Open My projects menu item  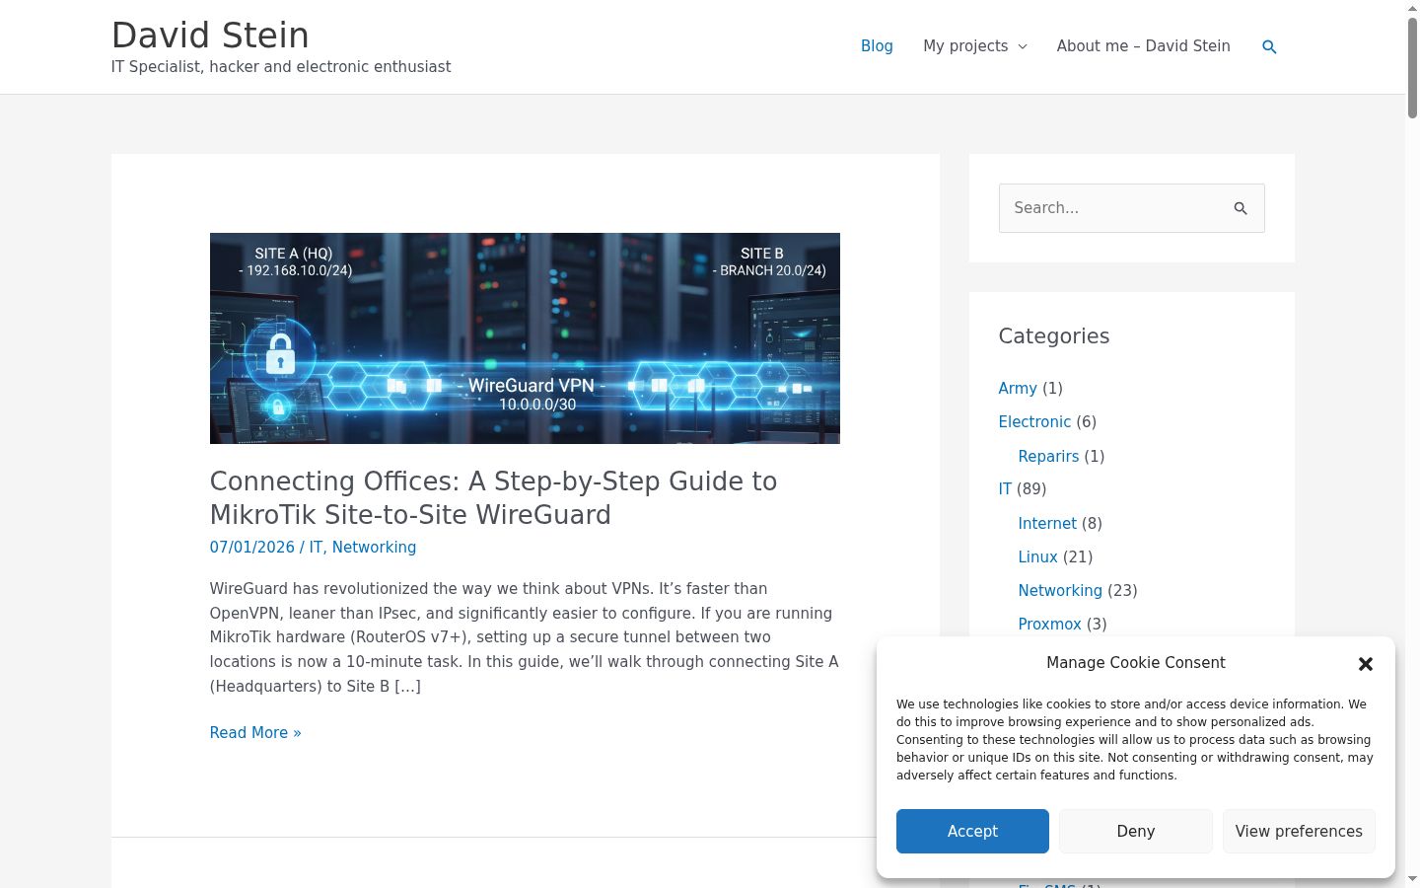pos(965,46)
